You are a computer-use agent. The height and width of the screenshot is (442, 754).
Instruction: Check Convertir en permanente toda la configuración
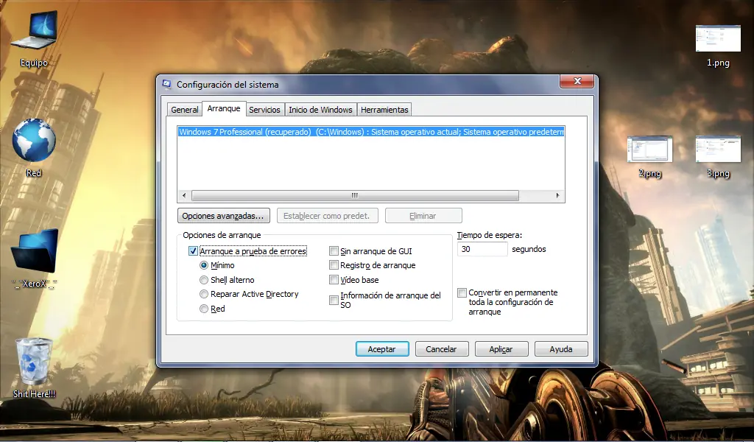tap(462, 292)
